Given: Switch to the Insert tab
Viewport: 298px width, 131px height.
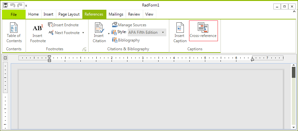Looking at the screenshot, I should (x=48, y=14).
